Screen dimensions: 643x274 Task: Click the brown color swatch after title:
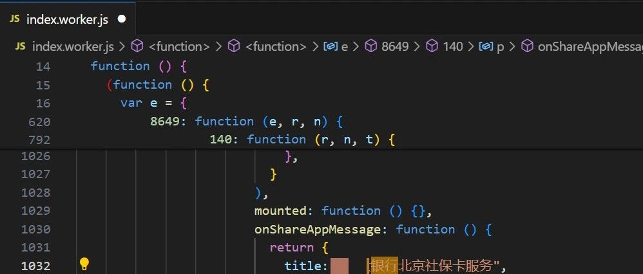340,266
